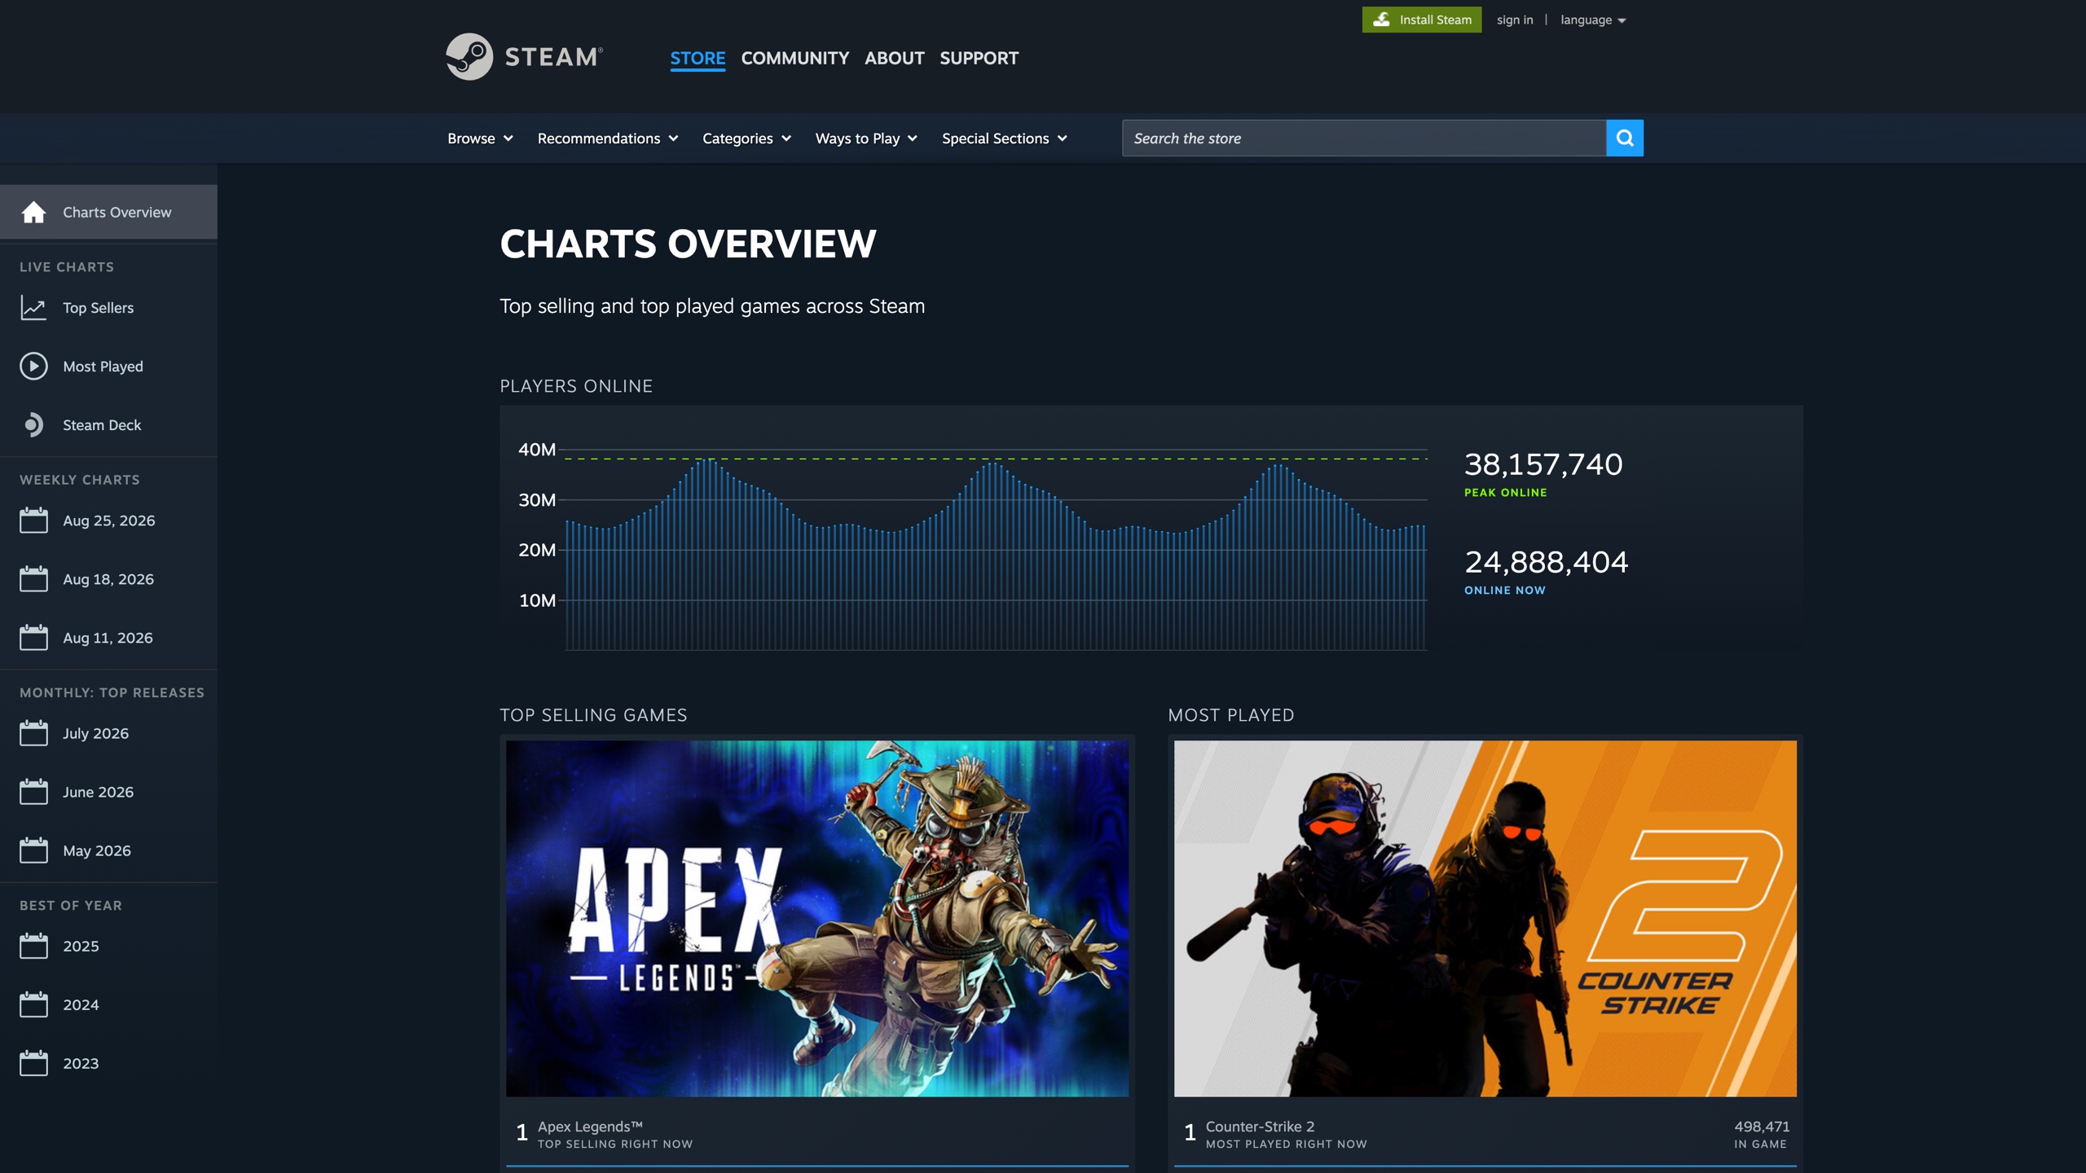Screen dimensions: 2086x1173
Task: Click calendar icon beside 2025
Action: (33, 946)
